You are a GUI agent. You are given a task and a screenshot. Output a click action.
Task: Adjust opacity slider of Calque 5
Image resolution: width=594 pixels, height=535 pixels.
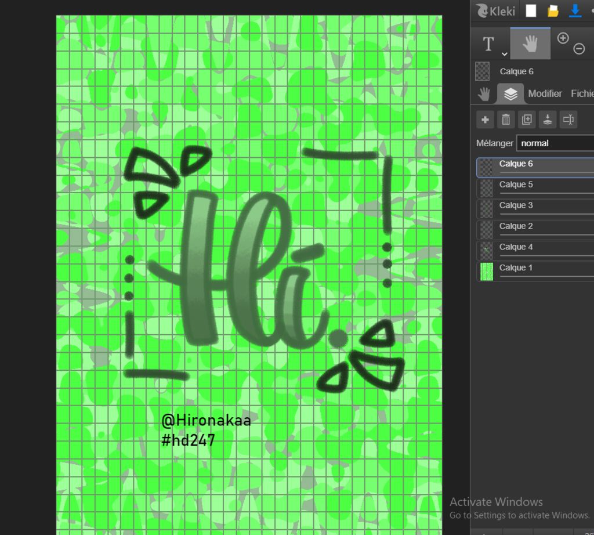pyautogui.click(x=546, y=193)
